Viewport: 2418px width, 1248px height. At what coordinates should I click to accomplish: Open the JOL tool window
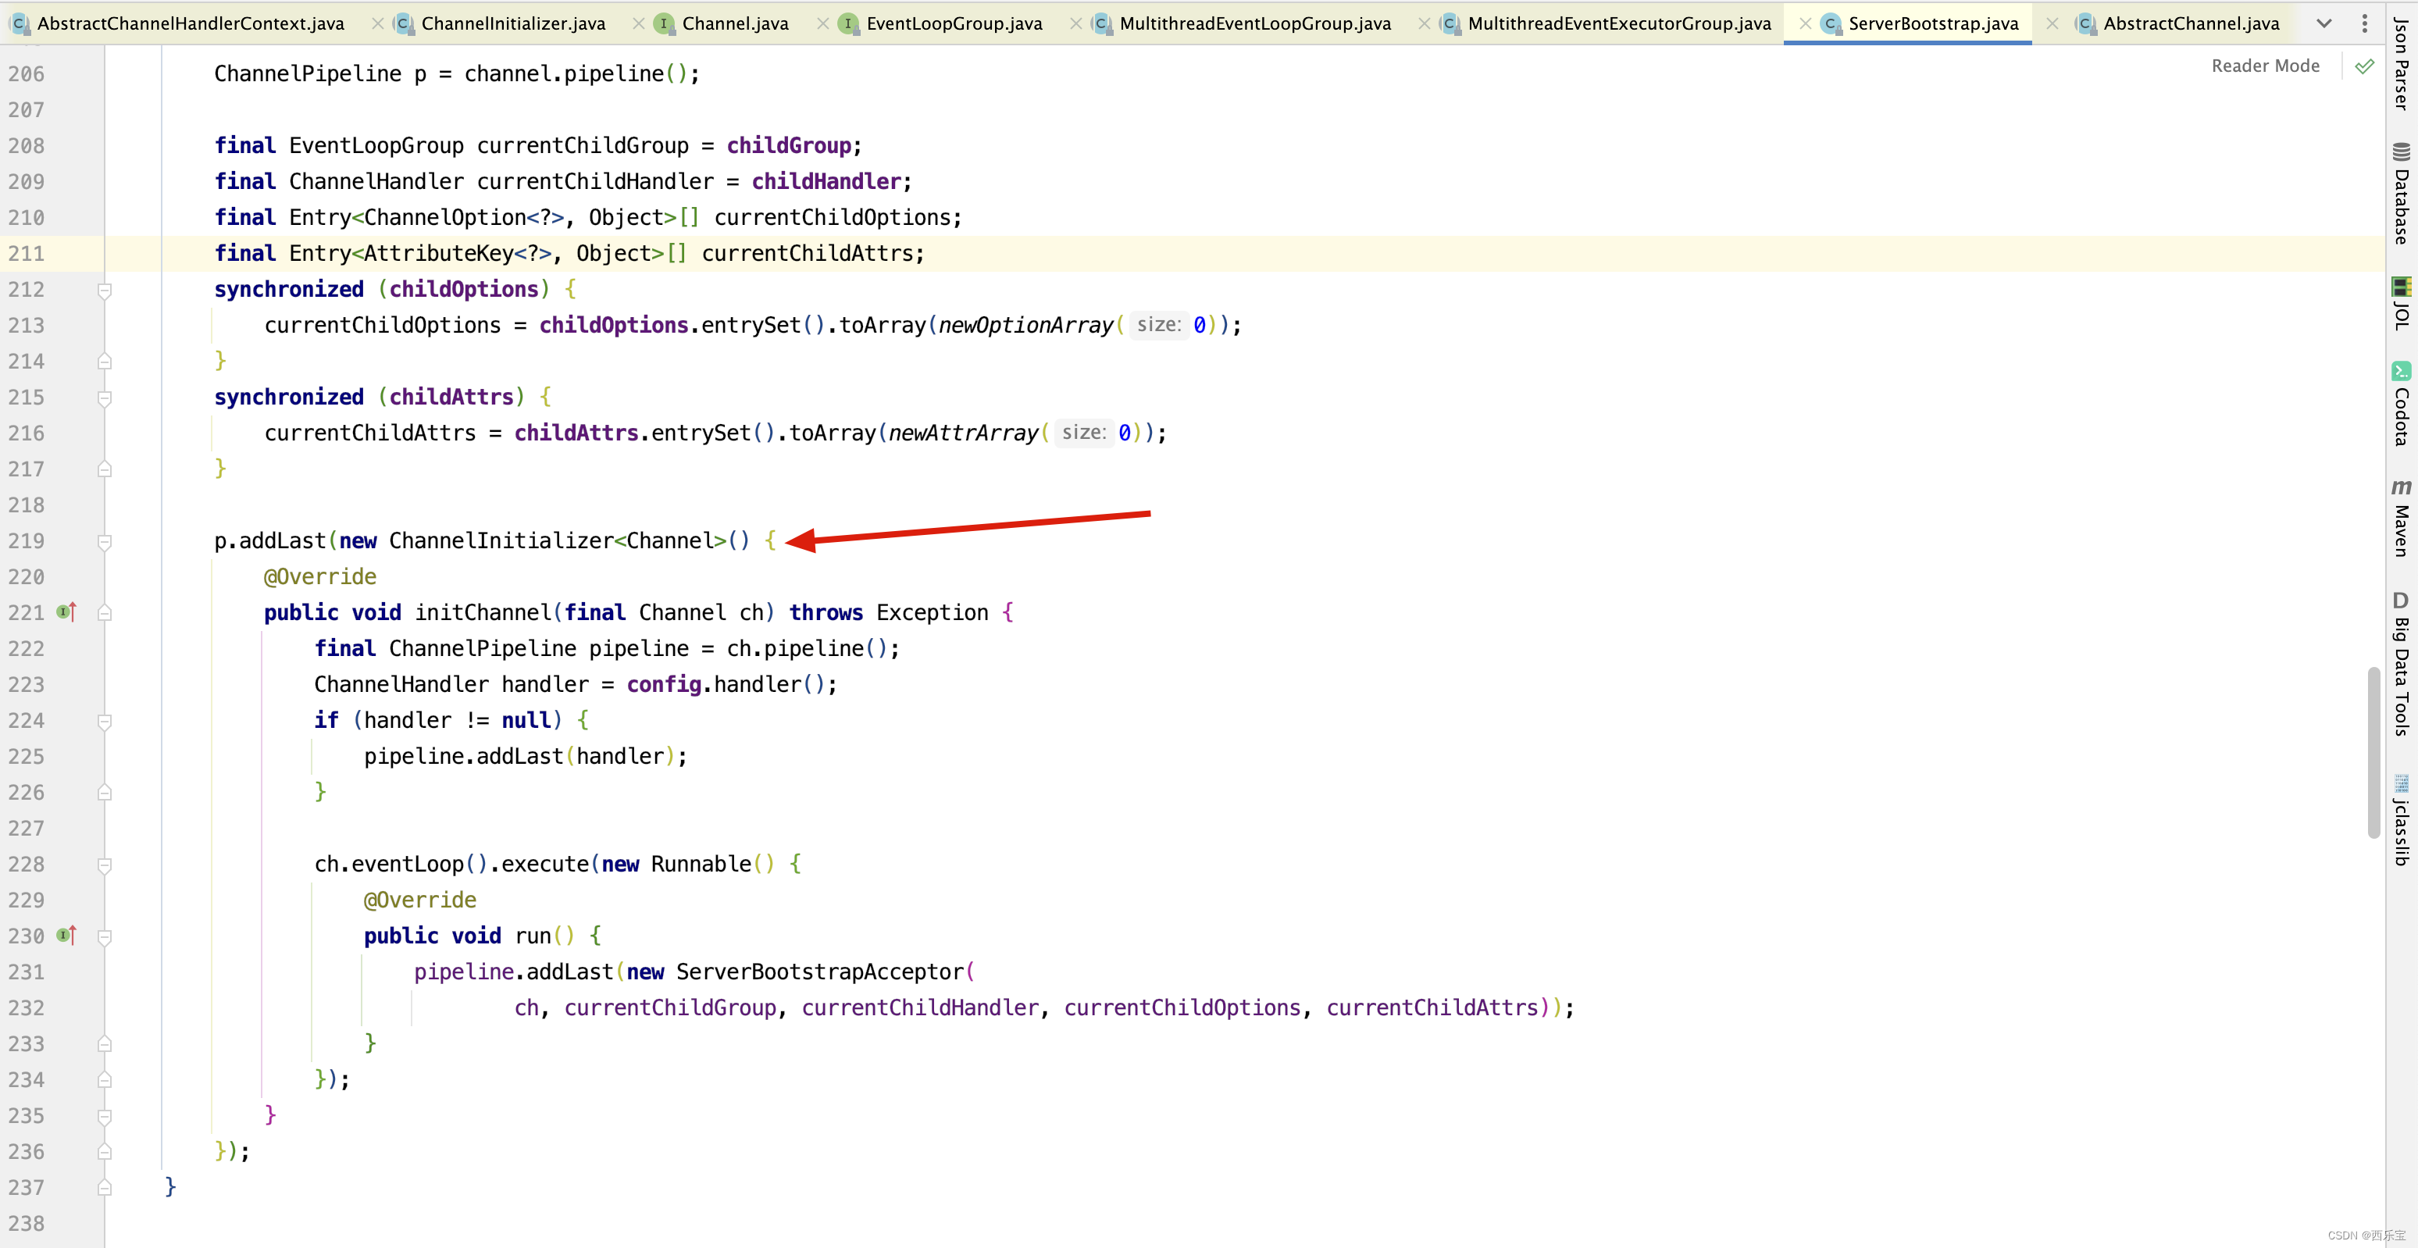tap(2402, 303)
